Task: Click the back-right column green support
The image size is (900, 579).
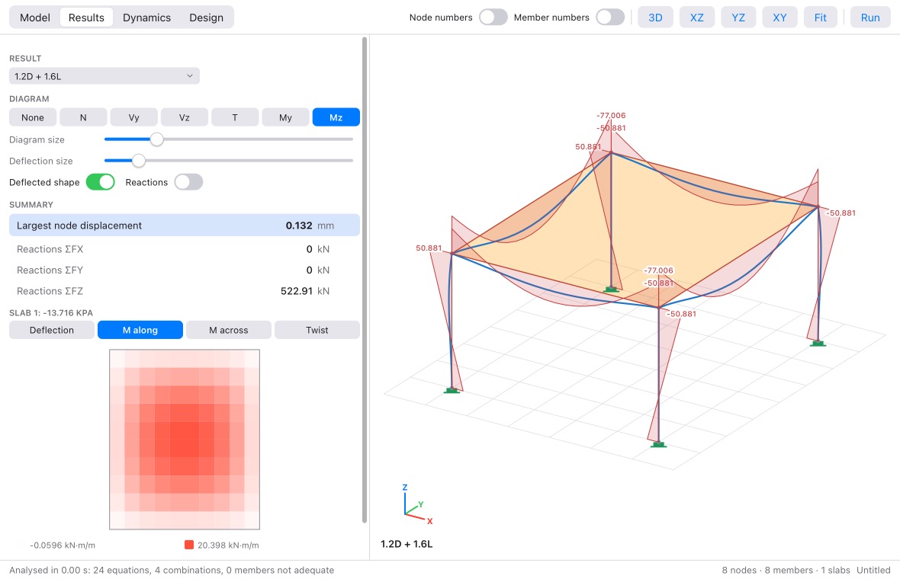Action: pos(818,344)
